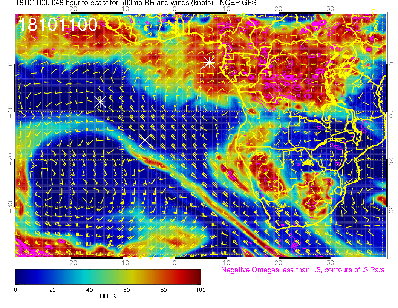Click the dark red end of RH colorbar
Viewport: 398px width, 308px height.
tap(197, 277)
